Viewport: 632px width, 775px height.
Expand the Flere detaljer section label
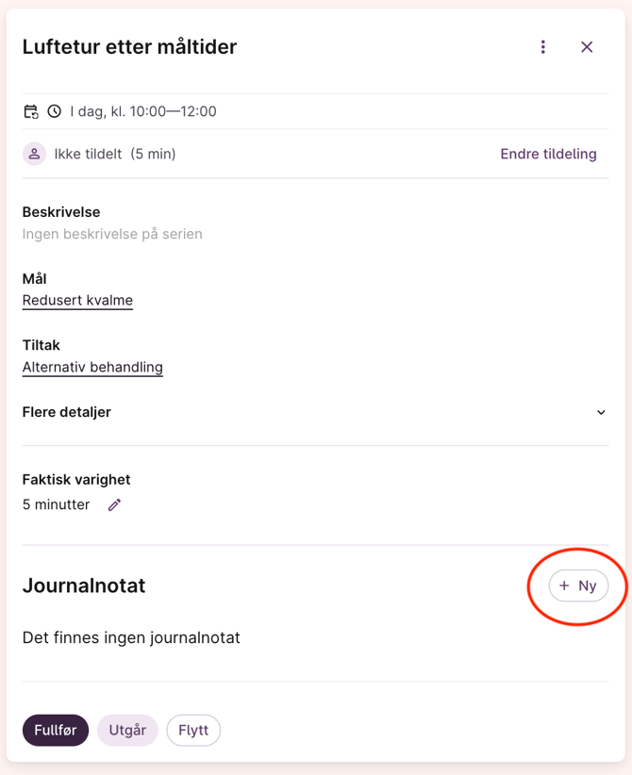(x=67, y=412)
